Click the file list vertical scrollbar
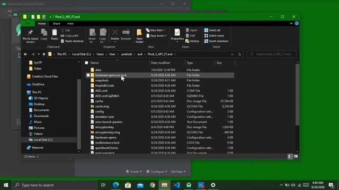 [x=297, y=95]
